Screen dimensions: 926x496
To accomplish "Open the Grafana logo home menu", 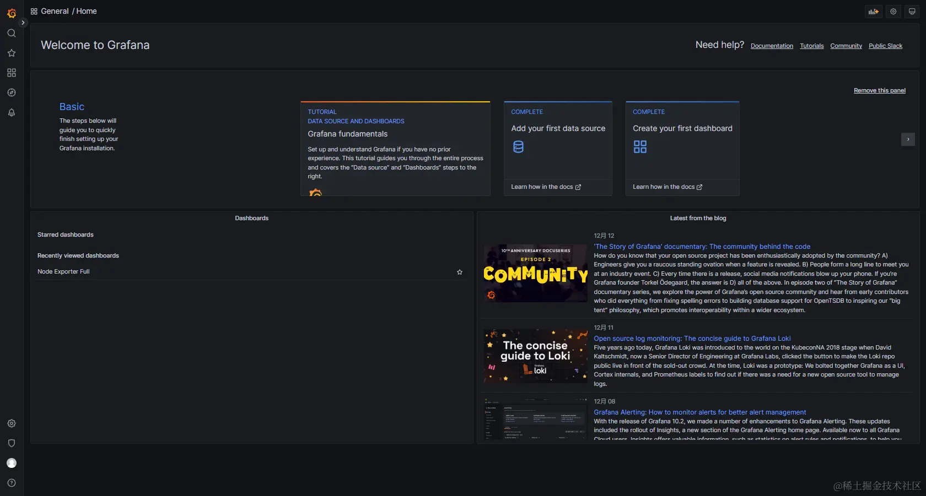I will 12,12.
